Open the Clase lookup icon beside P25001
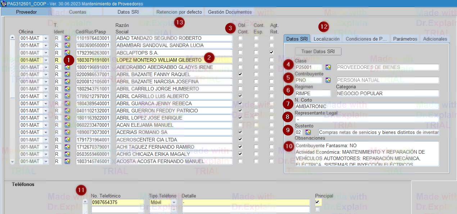Image resolution: width=457 pixels, height=214 pixels. tap(328, 67)
